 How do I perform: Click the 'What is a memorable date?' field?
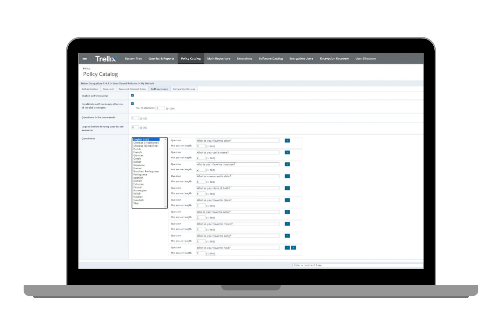point(237,176)
